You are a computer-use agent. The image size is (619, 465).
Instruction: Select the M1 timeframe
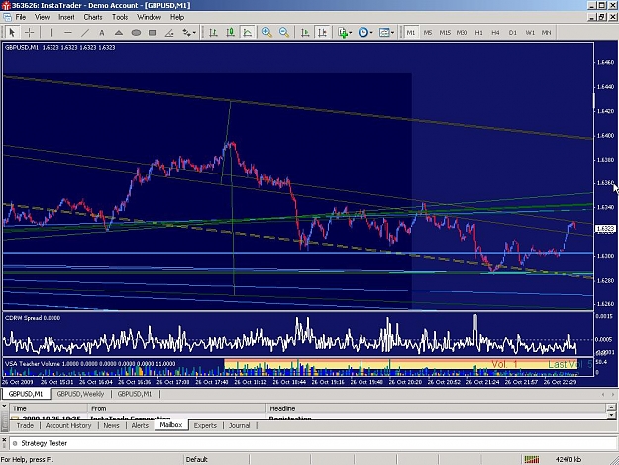tap(411, 33)
